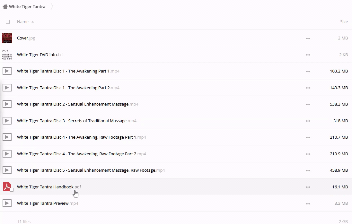
Task: Open the Cover.jpg thumbnail
Action: pyautogui.click(x=7, y=38)
